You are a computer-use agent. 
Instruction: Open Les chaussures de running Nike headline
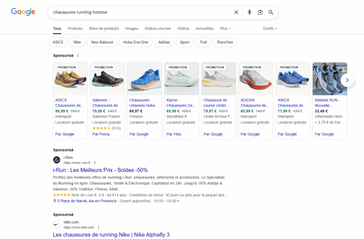pyautogui.click(x=111, y=235)
